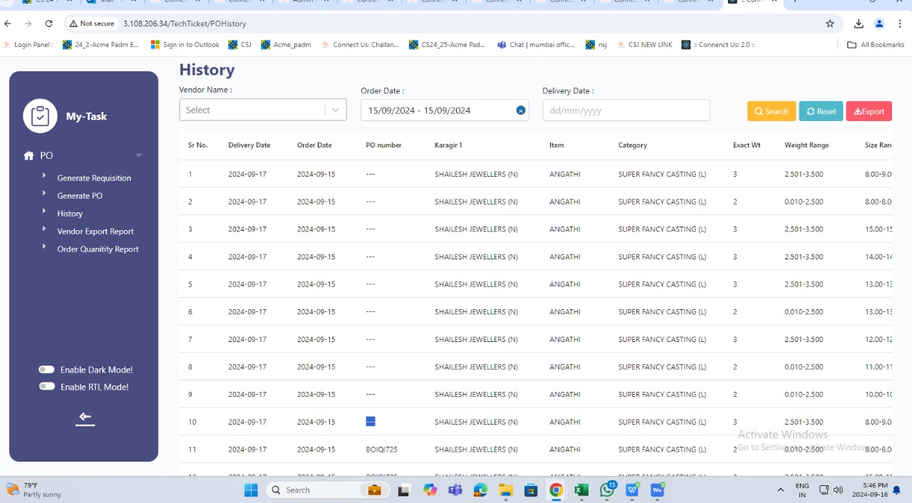Click the Vendor Name dropdown chevron
912x503 pixels.
pyautogui.click(x=336, y=110)
